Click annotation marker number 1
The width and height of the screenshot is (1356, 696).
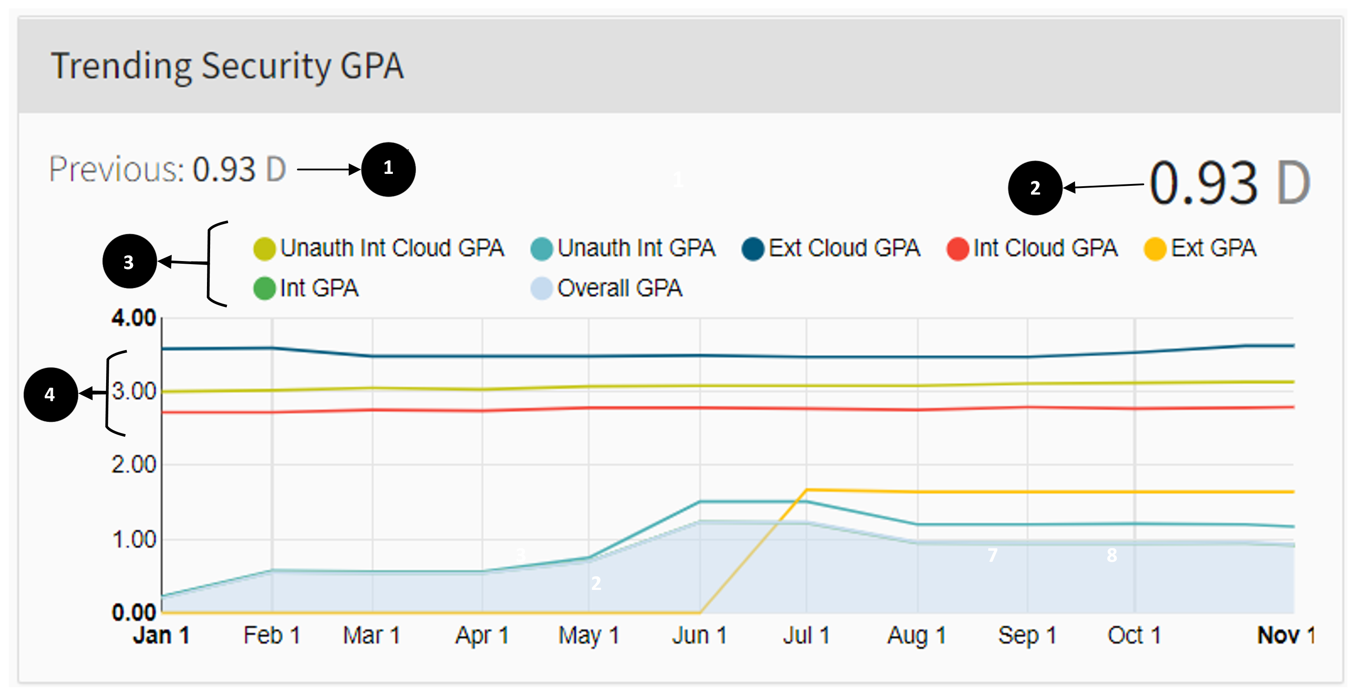388,169
